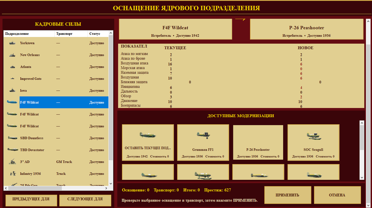Click the ПРИМЕНИТЬ button
This screenshot has width=372, height=208.
coord(287,195)
